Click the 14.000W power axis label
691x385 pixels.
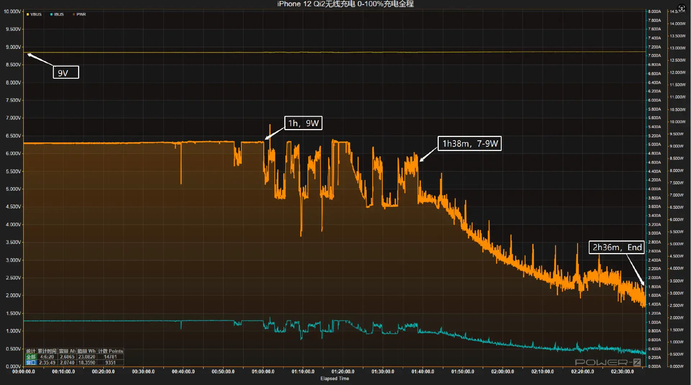point(678,24)
